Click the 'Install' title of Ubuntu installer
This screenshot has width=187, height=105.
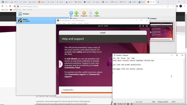[103, 33]
